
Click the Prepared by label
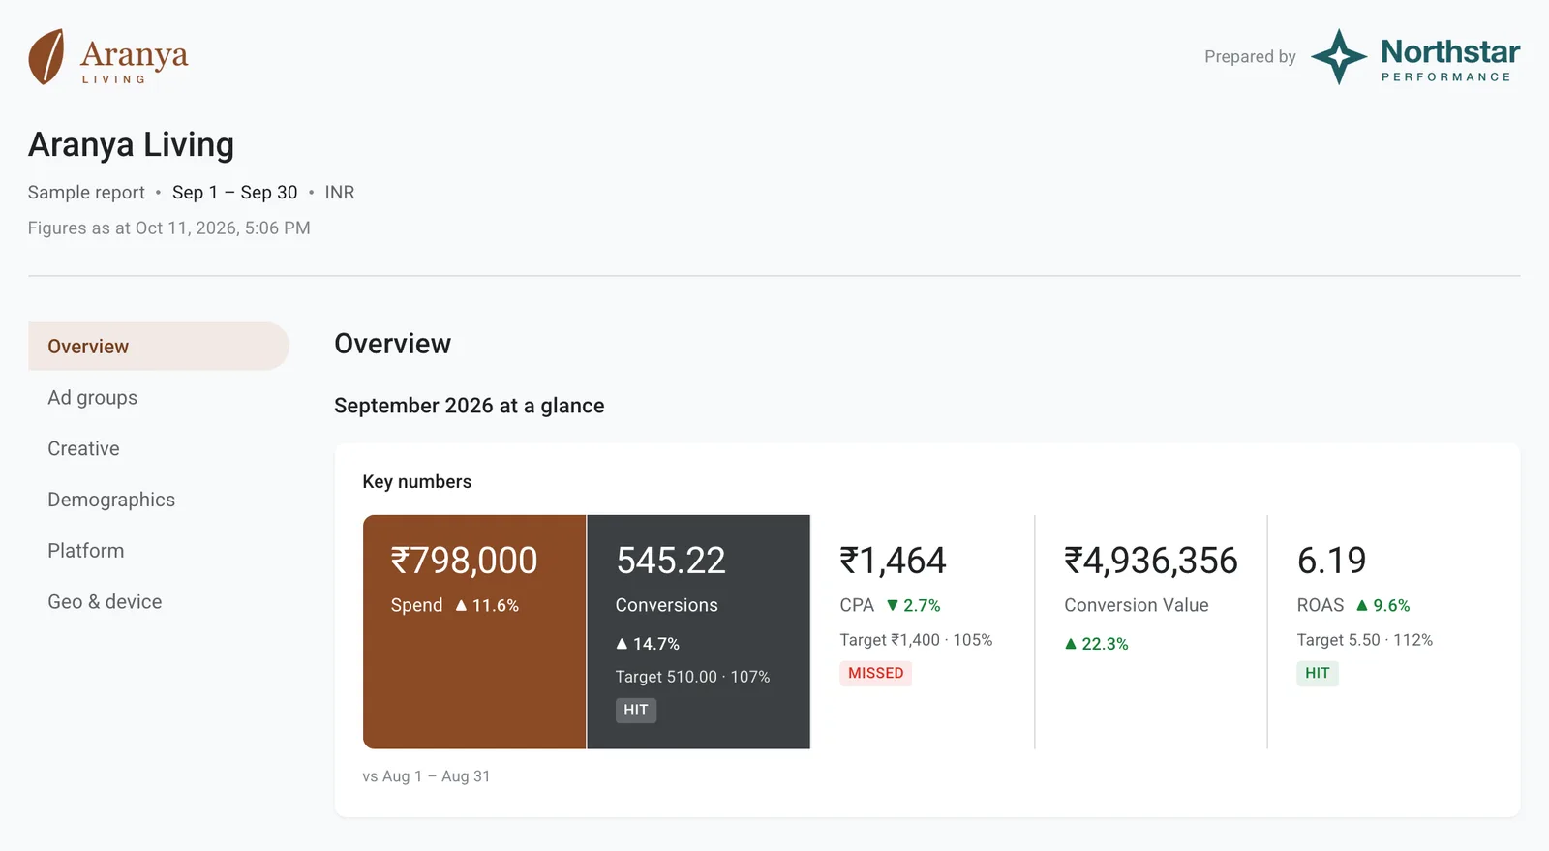pyautogui.click(x=1250, y=57)
